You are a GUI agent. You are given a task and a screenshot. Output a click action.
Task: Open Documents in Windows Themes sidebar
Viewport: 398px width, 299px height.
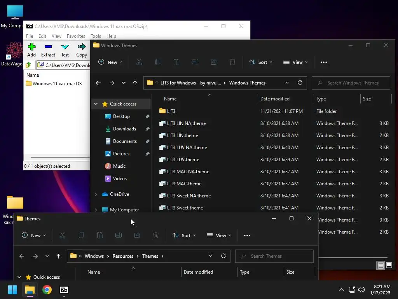(125, 141)
